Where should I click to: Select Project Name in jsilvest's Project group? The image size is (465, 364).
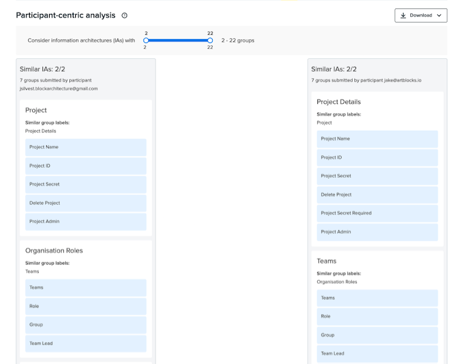86,147
